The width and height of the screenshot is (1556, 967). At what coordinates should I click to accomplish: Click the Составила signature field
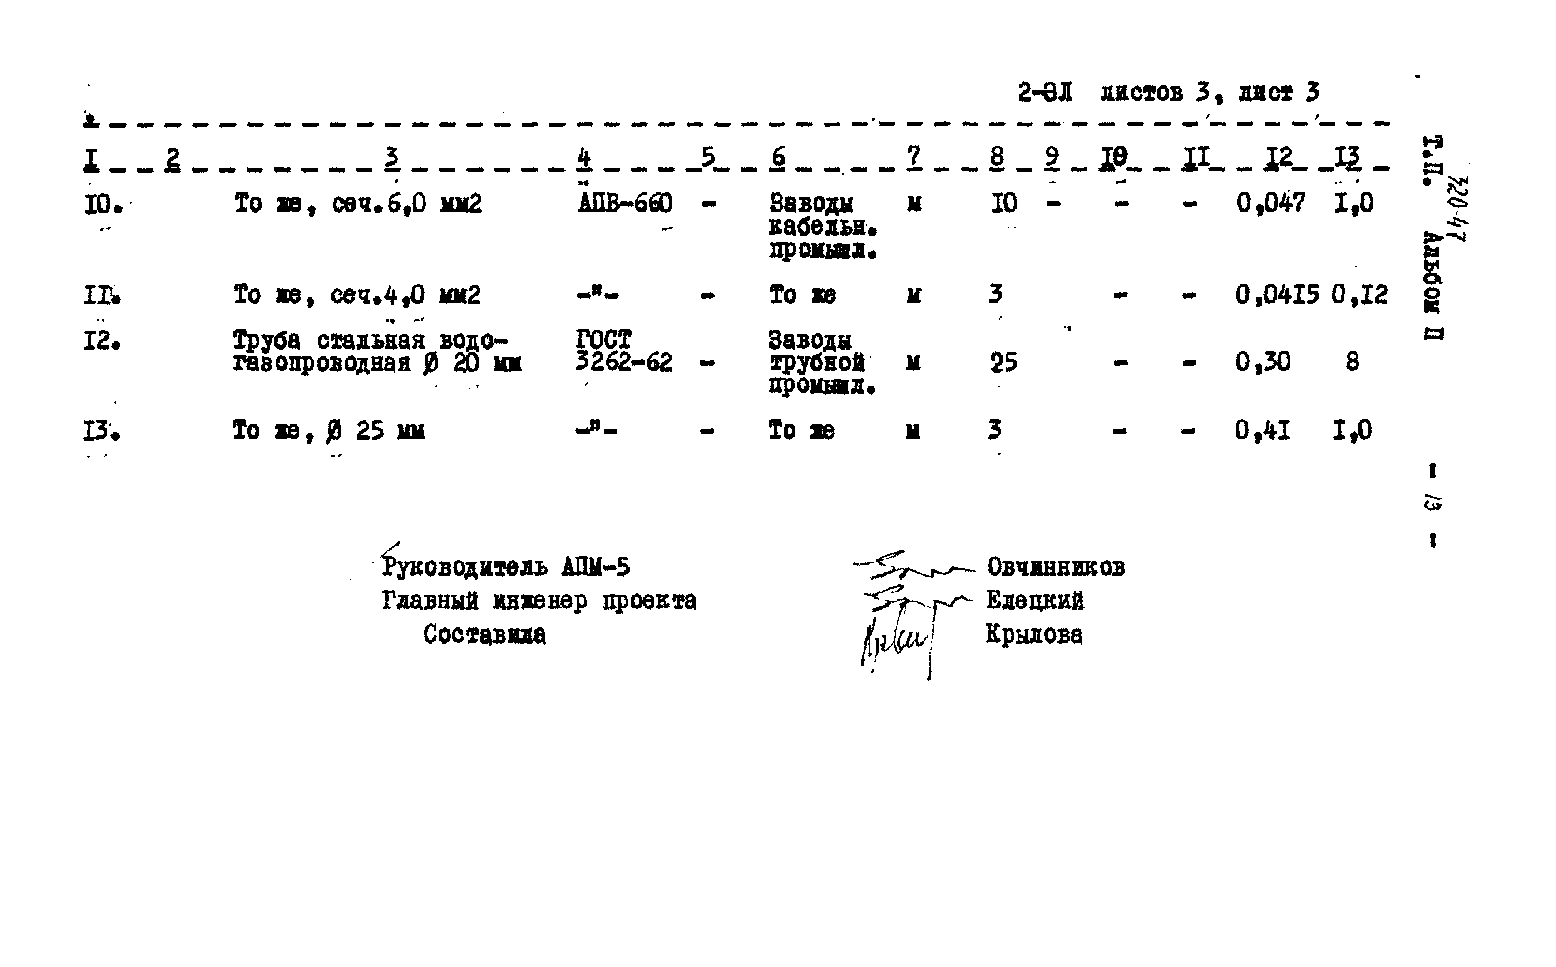tap(880, 641)
